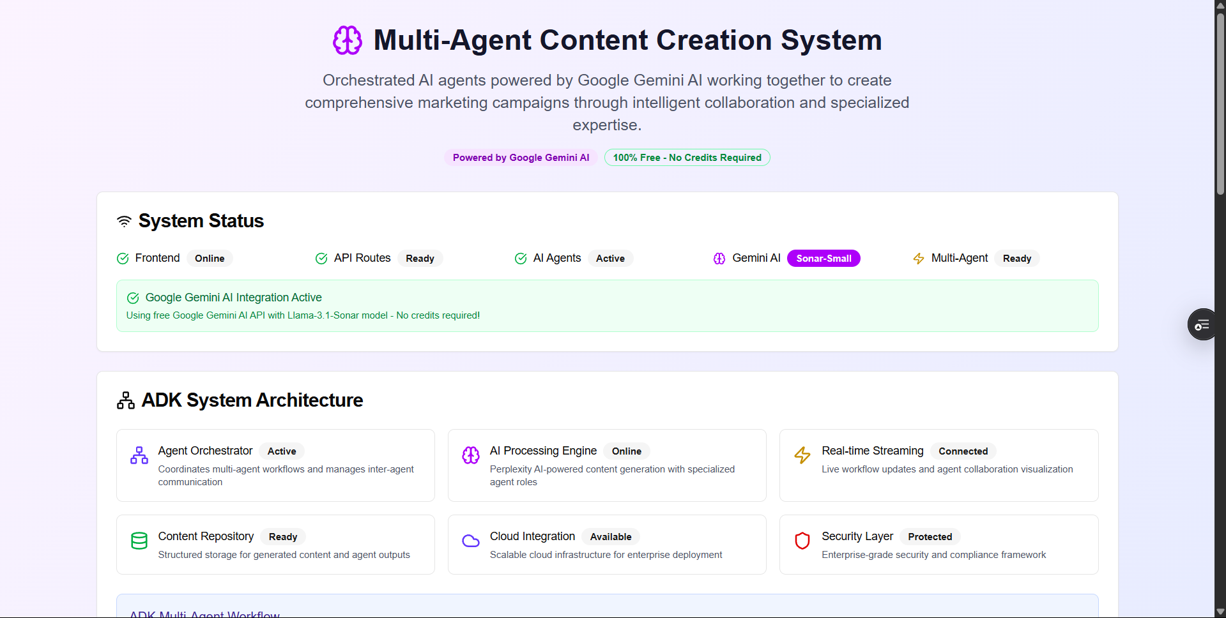Click the Cloud Integration cloud icon

(x=471, y=541)
